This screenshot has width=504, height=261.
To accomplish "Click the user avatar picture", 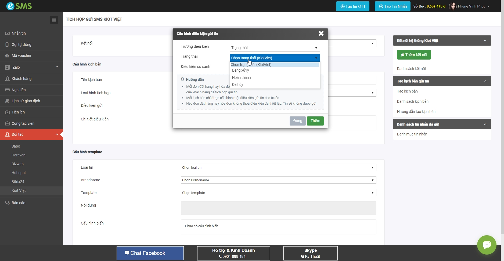I will 453,6.
